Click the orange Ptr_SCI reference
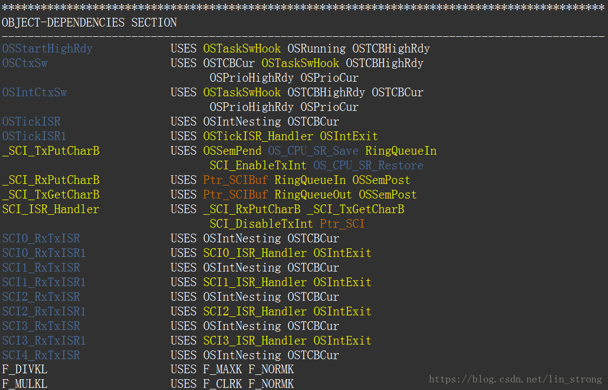608x390 pixels. pos(343,224)
